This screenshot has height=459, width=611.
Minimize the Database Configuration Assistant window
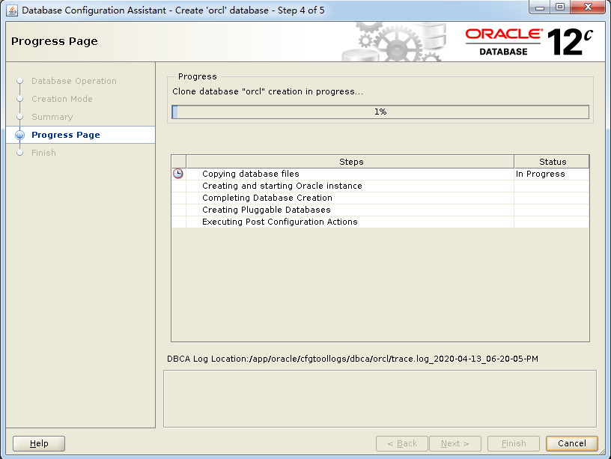[x=540, y=7]
